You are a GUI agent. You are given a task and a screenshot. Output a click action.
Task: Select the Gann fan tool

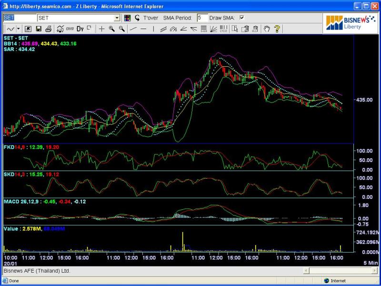point(213,29)
